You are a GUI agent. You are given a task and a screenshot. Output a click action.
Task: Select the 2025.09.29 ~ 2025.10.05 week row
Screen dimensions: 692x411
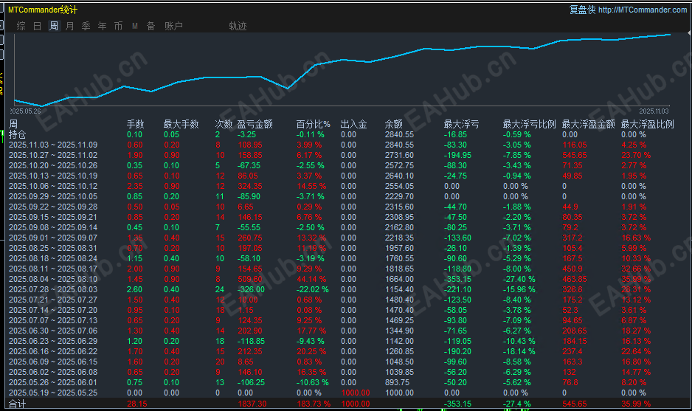pyautogui.click(x=347, y=196)
